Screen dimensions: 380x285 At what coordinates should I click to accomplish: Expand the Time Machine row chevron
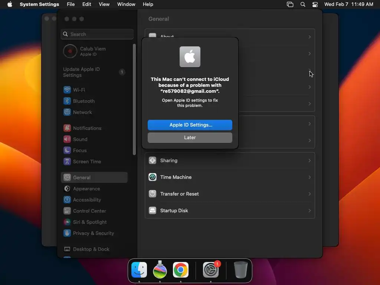coord(309,177)
